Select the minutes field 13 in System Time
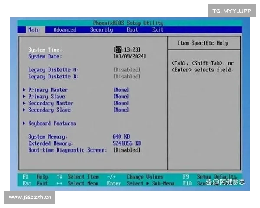The image size is (260, 208). coord(127,49)
